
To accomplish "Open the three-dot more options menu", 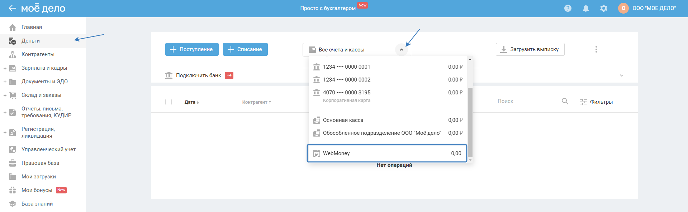I will tap(596, 49).
